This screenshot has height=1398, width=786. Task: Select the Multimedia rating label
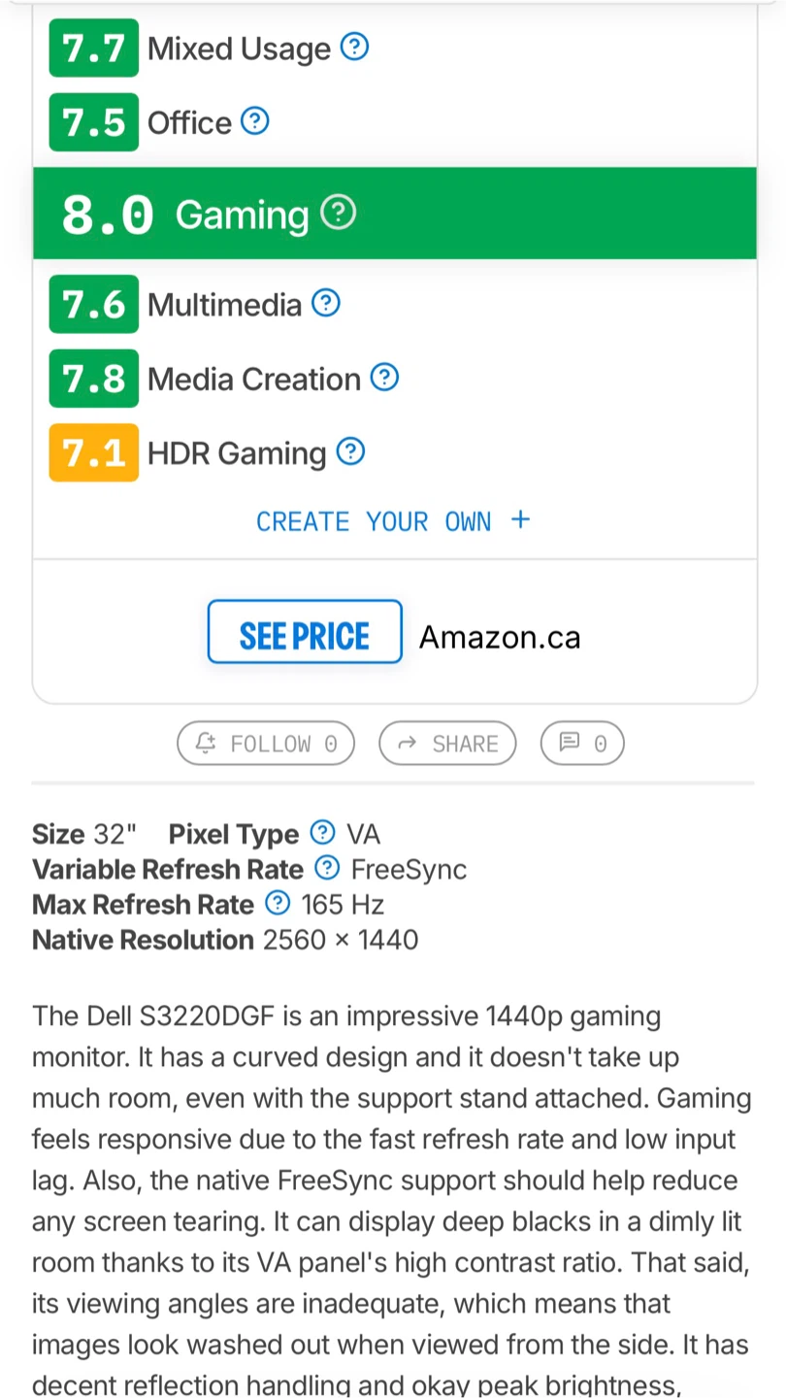(x=224, y=305)
